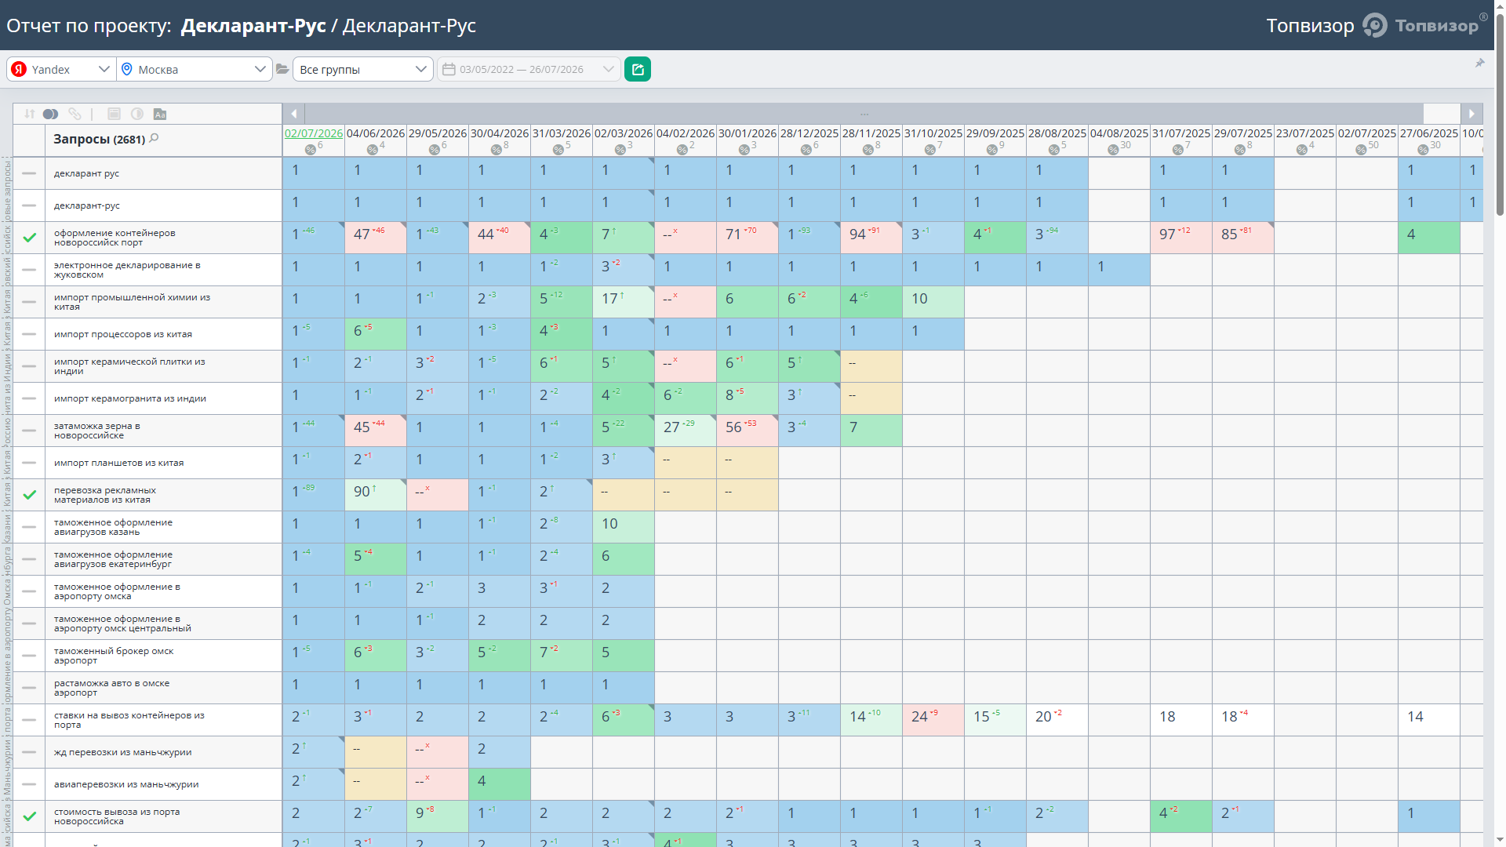
Task: Click the contrast half-circle icon in toolbar
Action: click(x=137, y=114)
